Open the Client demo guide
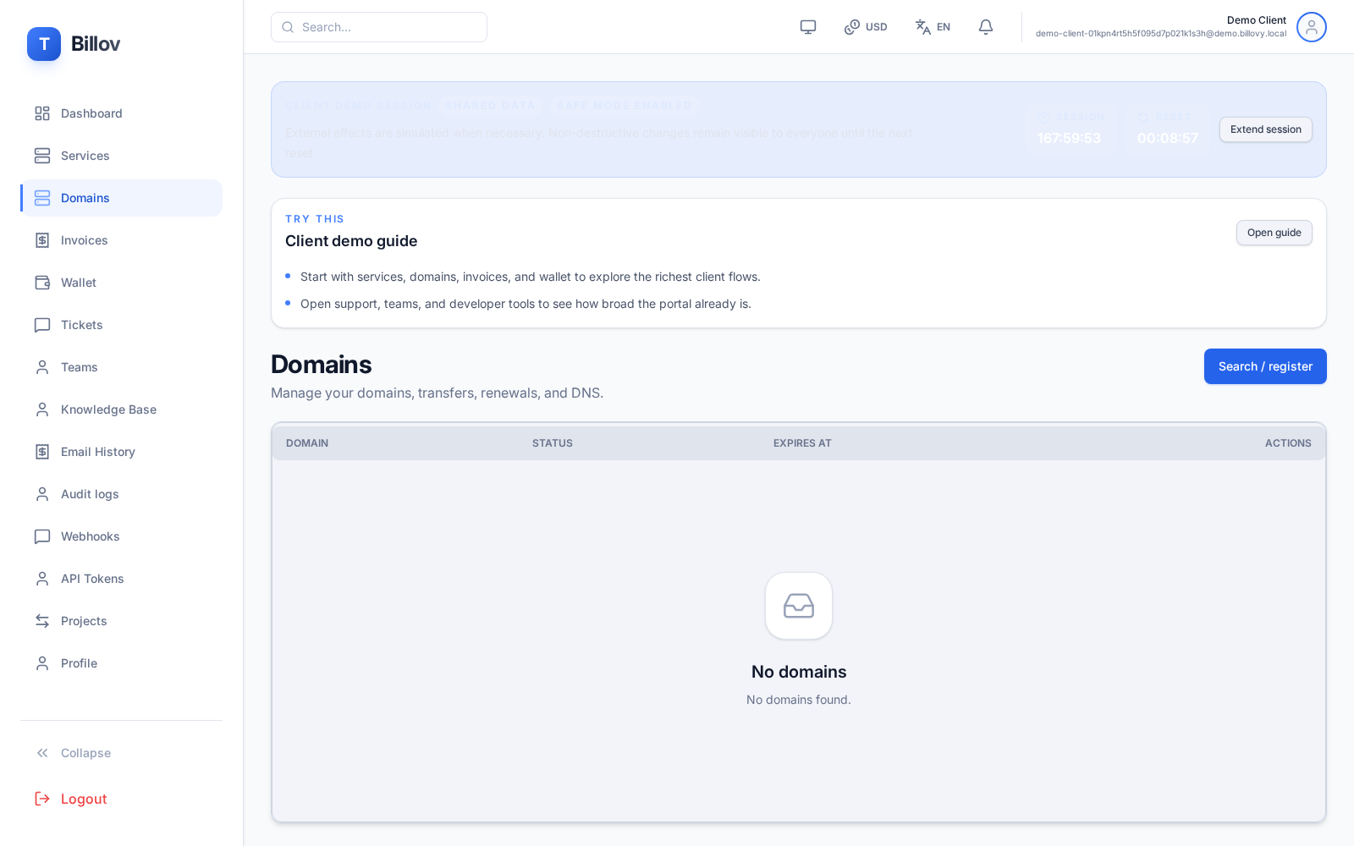Screen dimensions: 1354x846 click(x=1274, y=233)
